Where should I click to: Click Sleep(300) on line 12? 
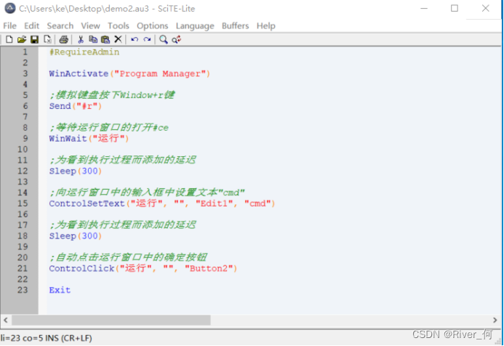coord(76,171)
